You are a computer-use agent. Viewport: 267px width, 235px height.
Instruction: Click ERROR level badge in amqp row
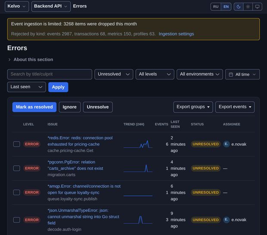point(32,192)
